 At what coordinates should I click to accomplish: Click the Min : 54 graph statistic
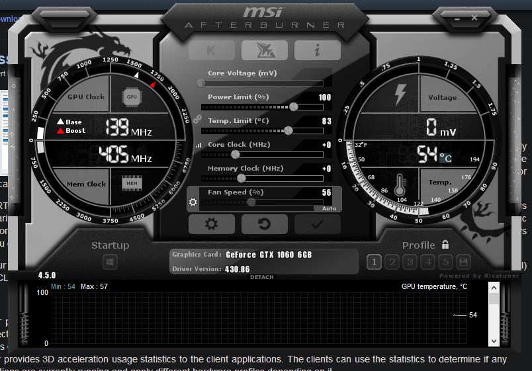[63, 286]
